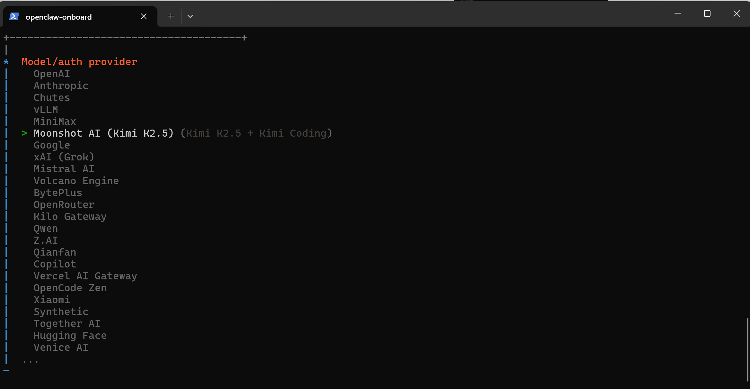
Task: Click the PowerShell icon in the tab
Action: [x=14, y=16]
